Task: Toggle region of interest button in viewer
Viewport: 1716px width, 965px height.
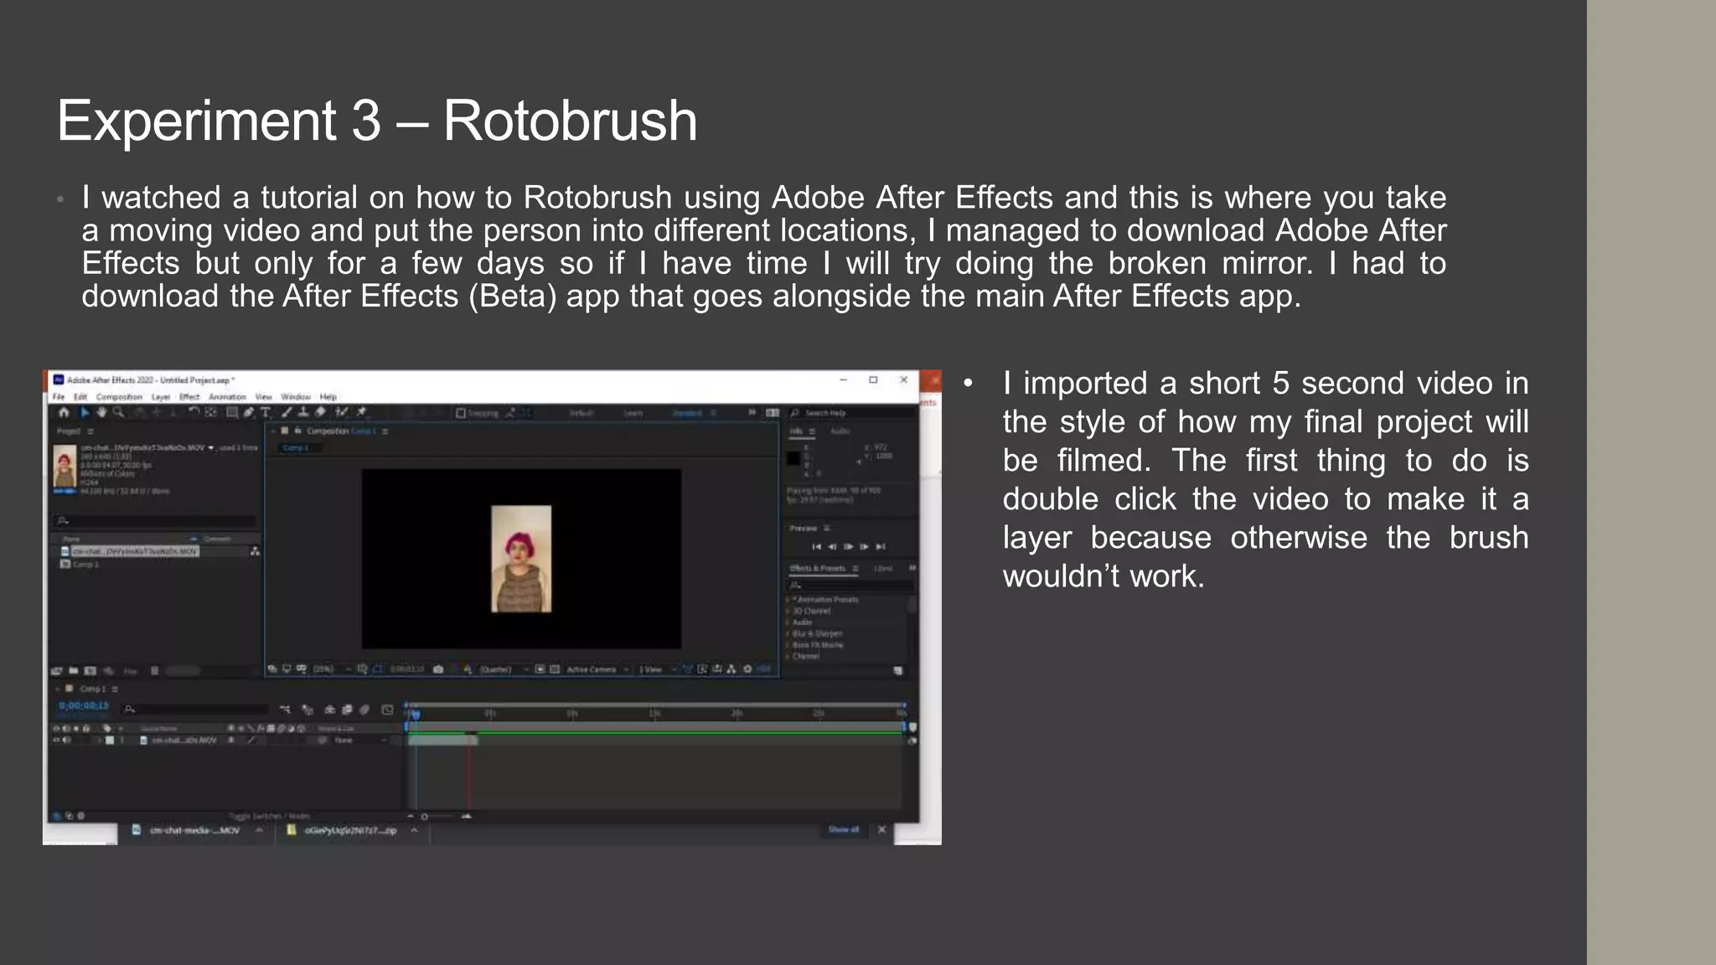Action: click(540, 669)
